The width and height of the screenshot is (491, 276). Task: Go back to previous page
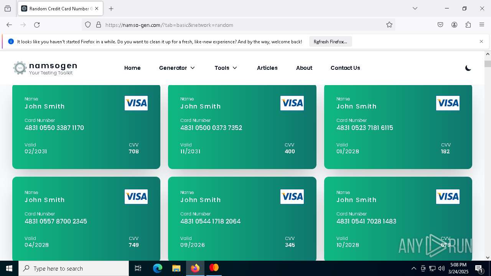tap(9, 25)
